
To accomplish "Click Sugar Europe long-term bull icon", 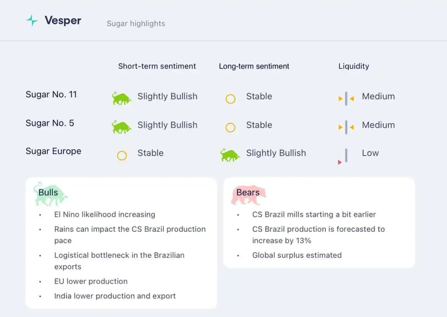I will point(230,155).
